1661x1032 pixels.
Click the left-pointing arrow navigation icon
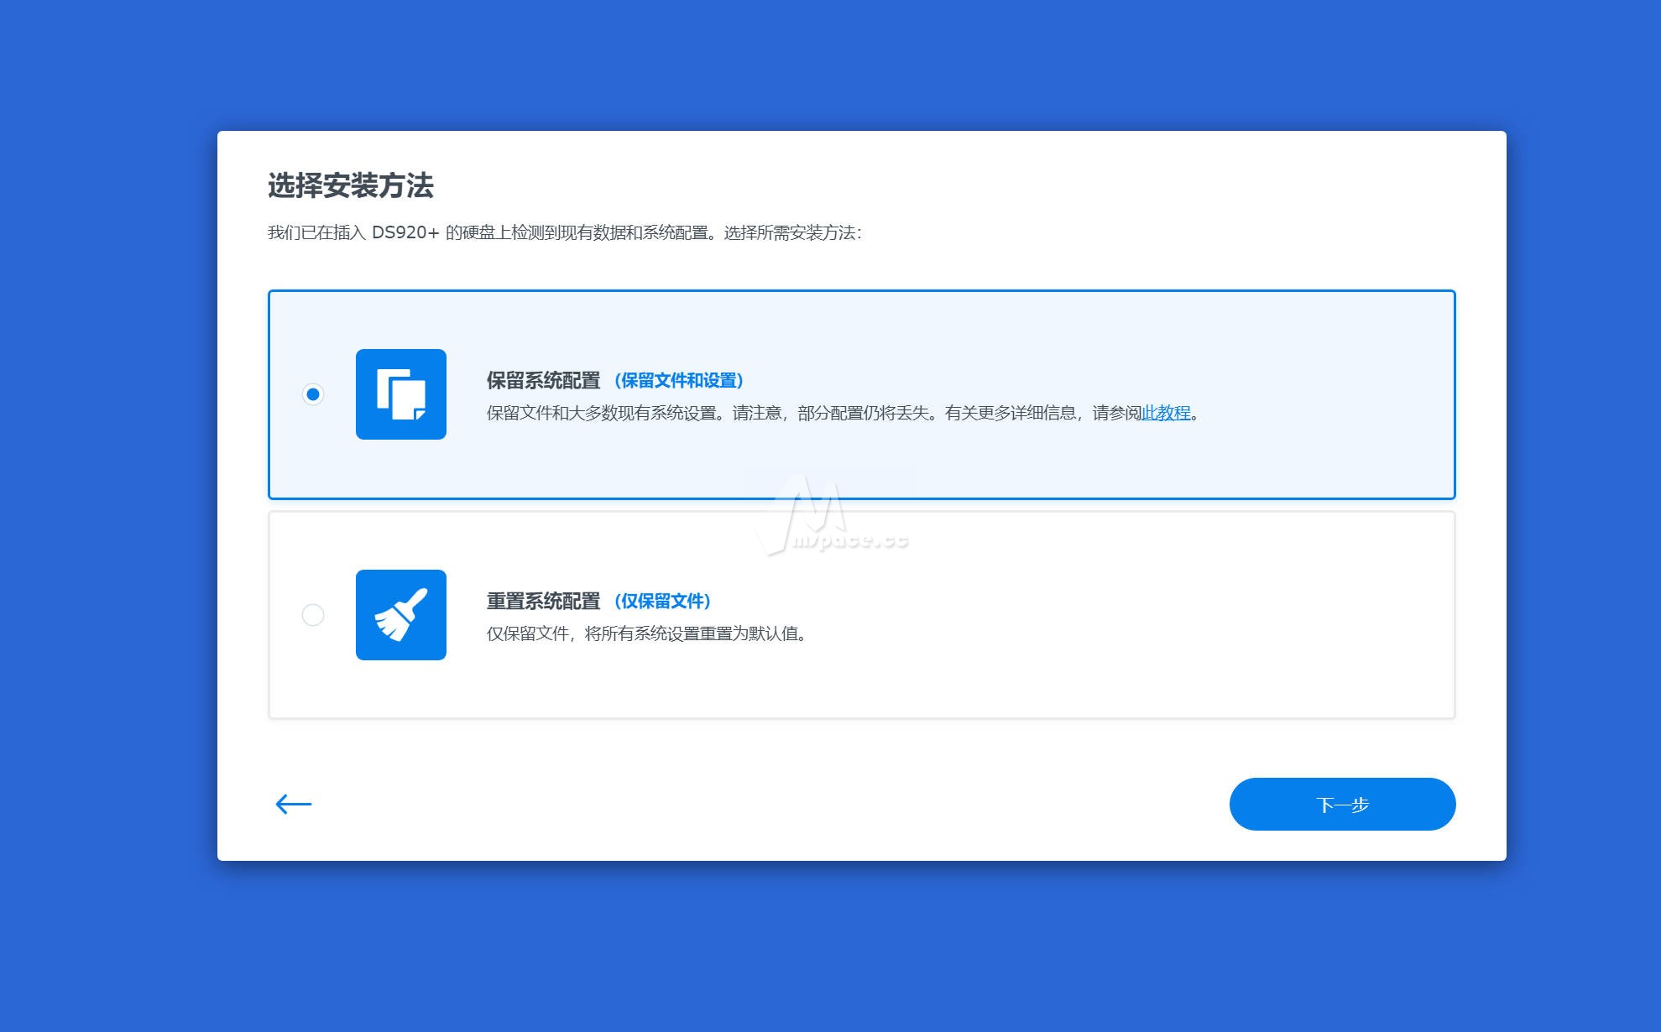pyautogui.click(x=292, y=804)
